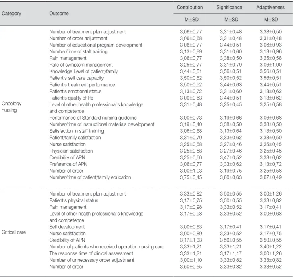294x277 pixels.
Task: Select Patient's emotional status row label
Action: [x=75, y=91]
